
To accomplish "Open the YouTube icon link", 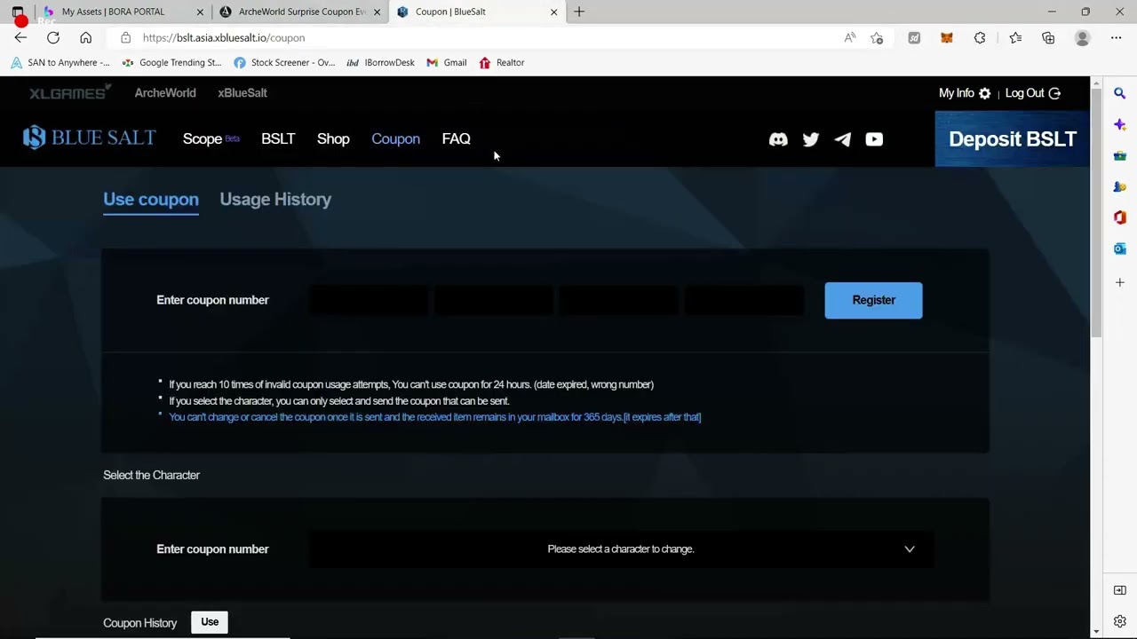I will point(874,139).
